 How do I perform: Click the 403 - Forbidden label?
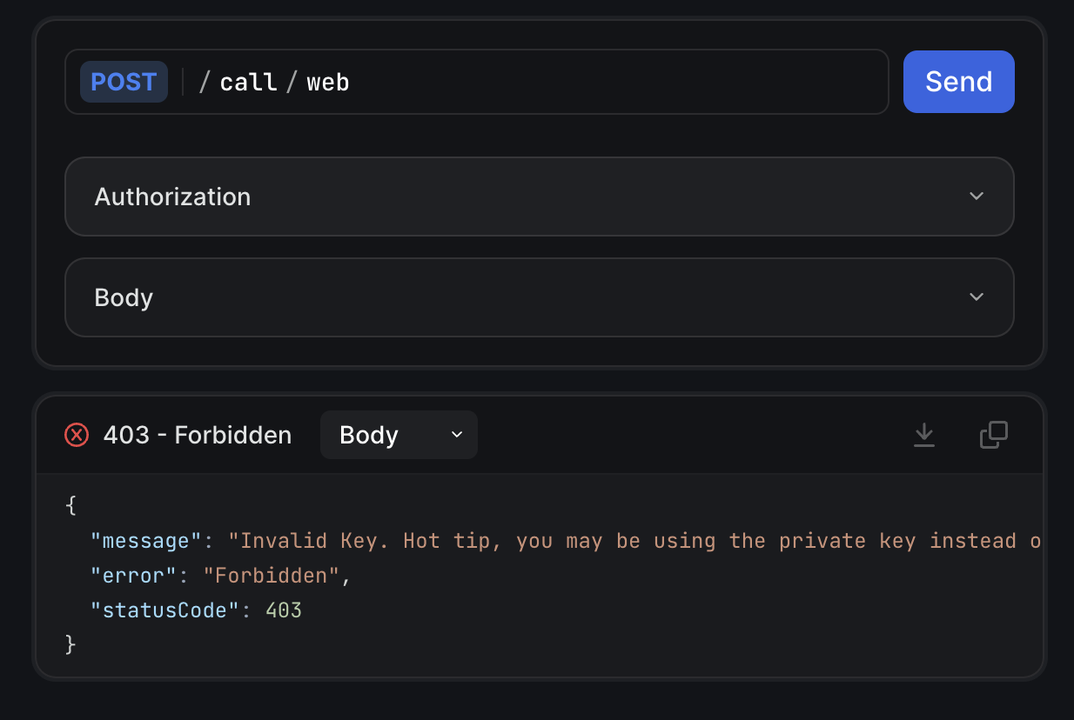pos(198,435)
